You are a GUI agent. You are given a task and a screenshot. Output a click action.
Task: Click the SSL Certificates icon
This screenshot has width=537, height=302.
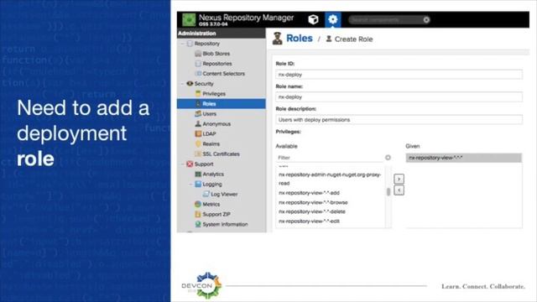coord(198,154)
